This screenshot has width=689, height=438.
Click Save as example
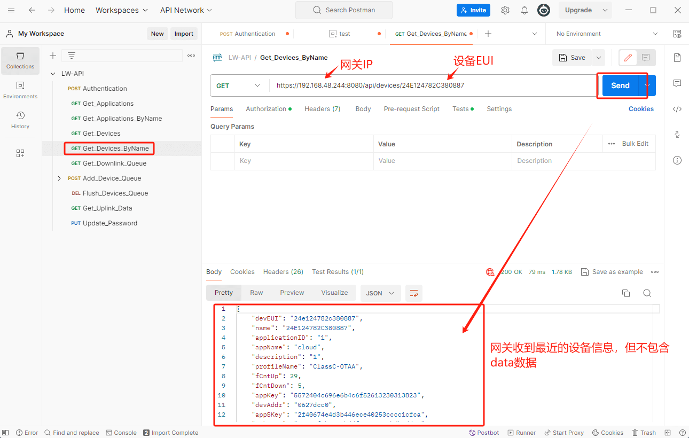[x=612, y=272]
